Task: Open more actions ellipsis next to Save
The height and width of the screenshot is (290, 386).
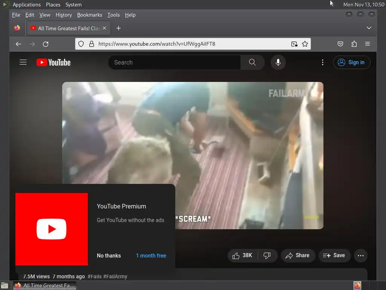Action: point(361,256)
